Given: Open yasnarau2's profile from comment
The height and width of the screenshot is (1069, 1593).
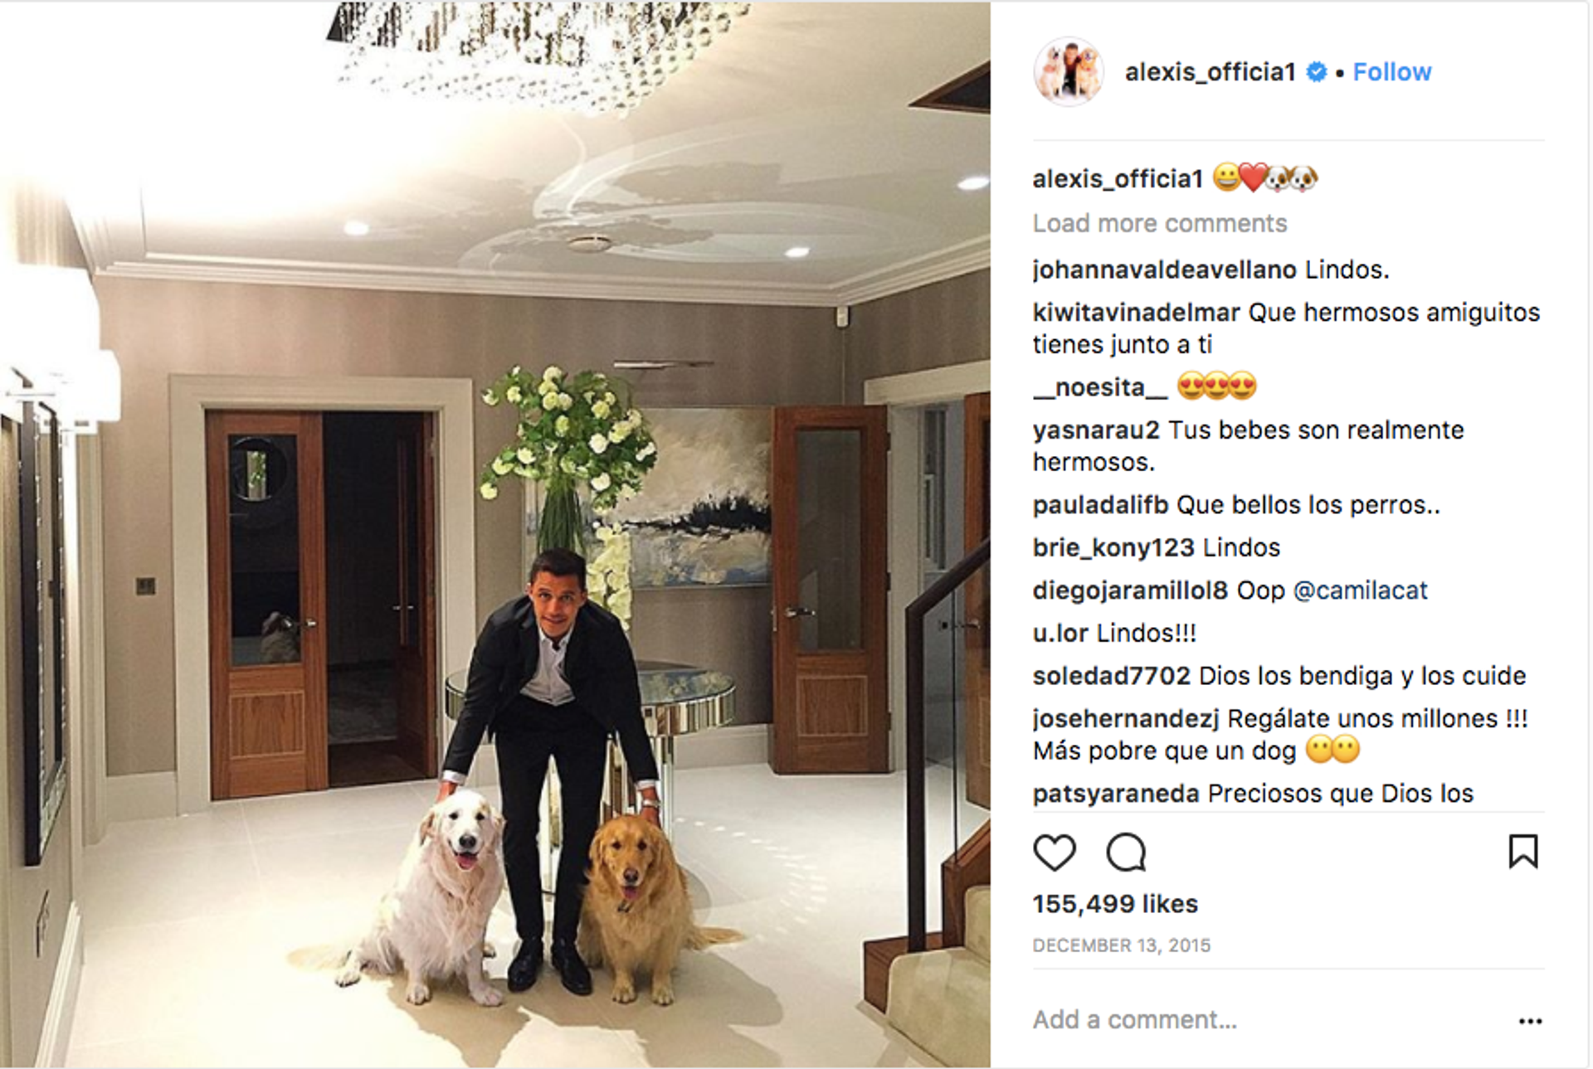Looking at the screenshot, I should coord(1096,430).
